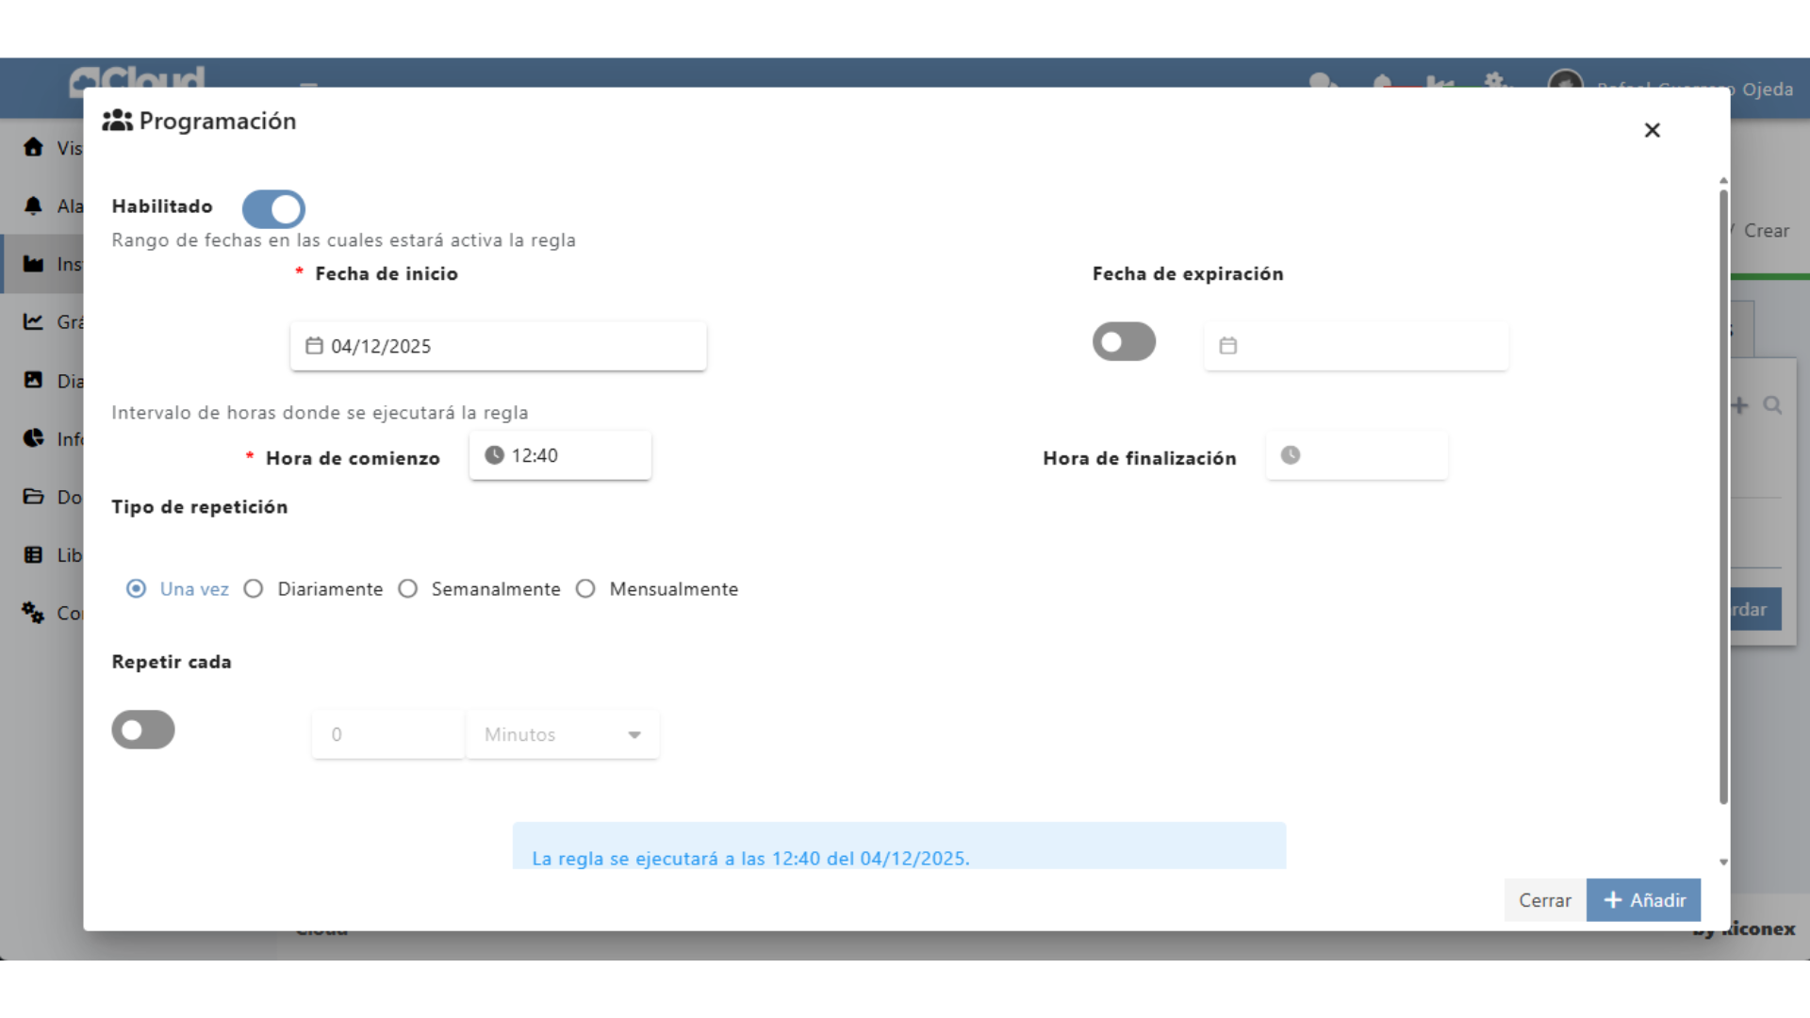Click the dialog vertical scrollbar

pos(1723,495)
